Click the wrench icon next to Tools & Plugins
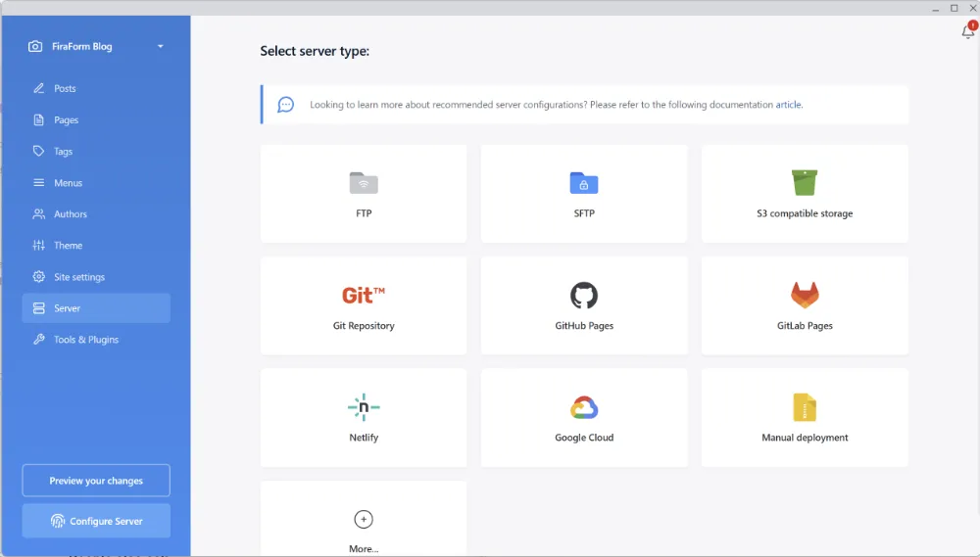The height and width of the screenshot is (557, 980). 39,339
